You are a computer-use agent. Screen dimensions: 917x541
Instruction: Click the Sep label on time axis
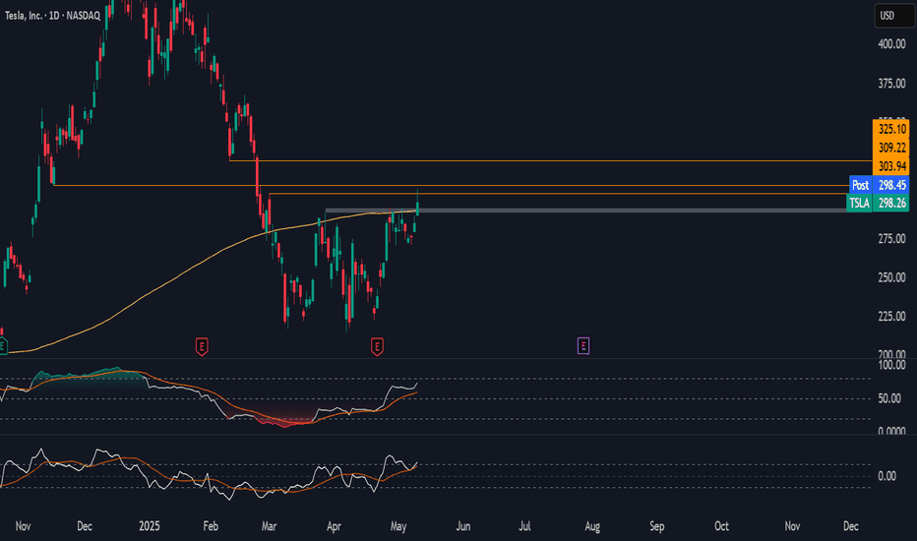click(656, 526)
